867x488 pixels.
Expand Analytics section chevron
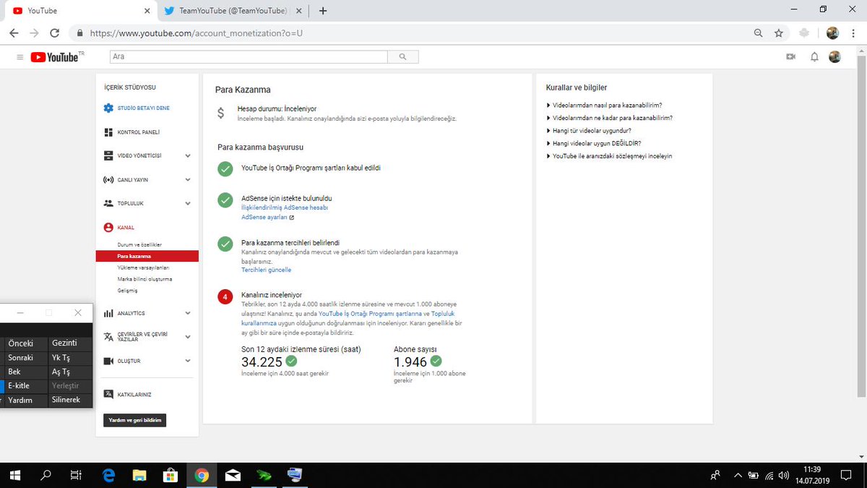(188, 313)
